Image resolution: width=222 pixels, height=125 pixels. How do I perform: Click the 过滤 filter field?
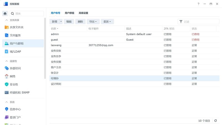click(198, 22)
